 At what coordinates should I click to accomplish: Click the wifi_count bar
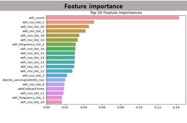point(113,18)
